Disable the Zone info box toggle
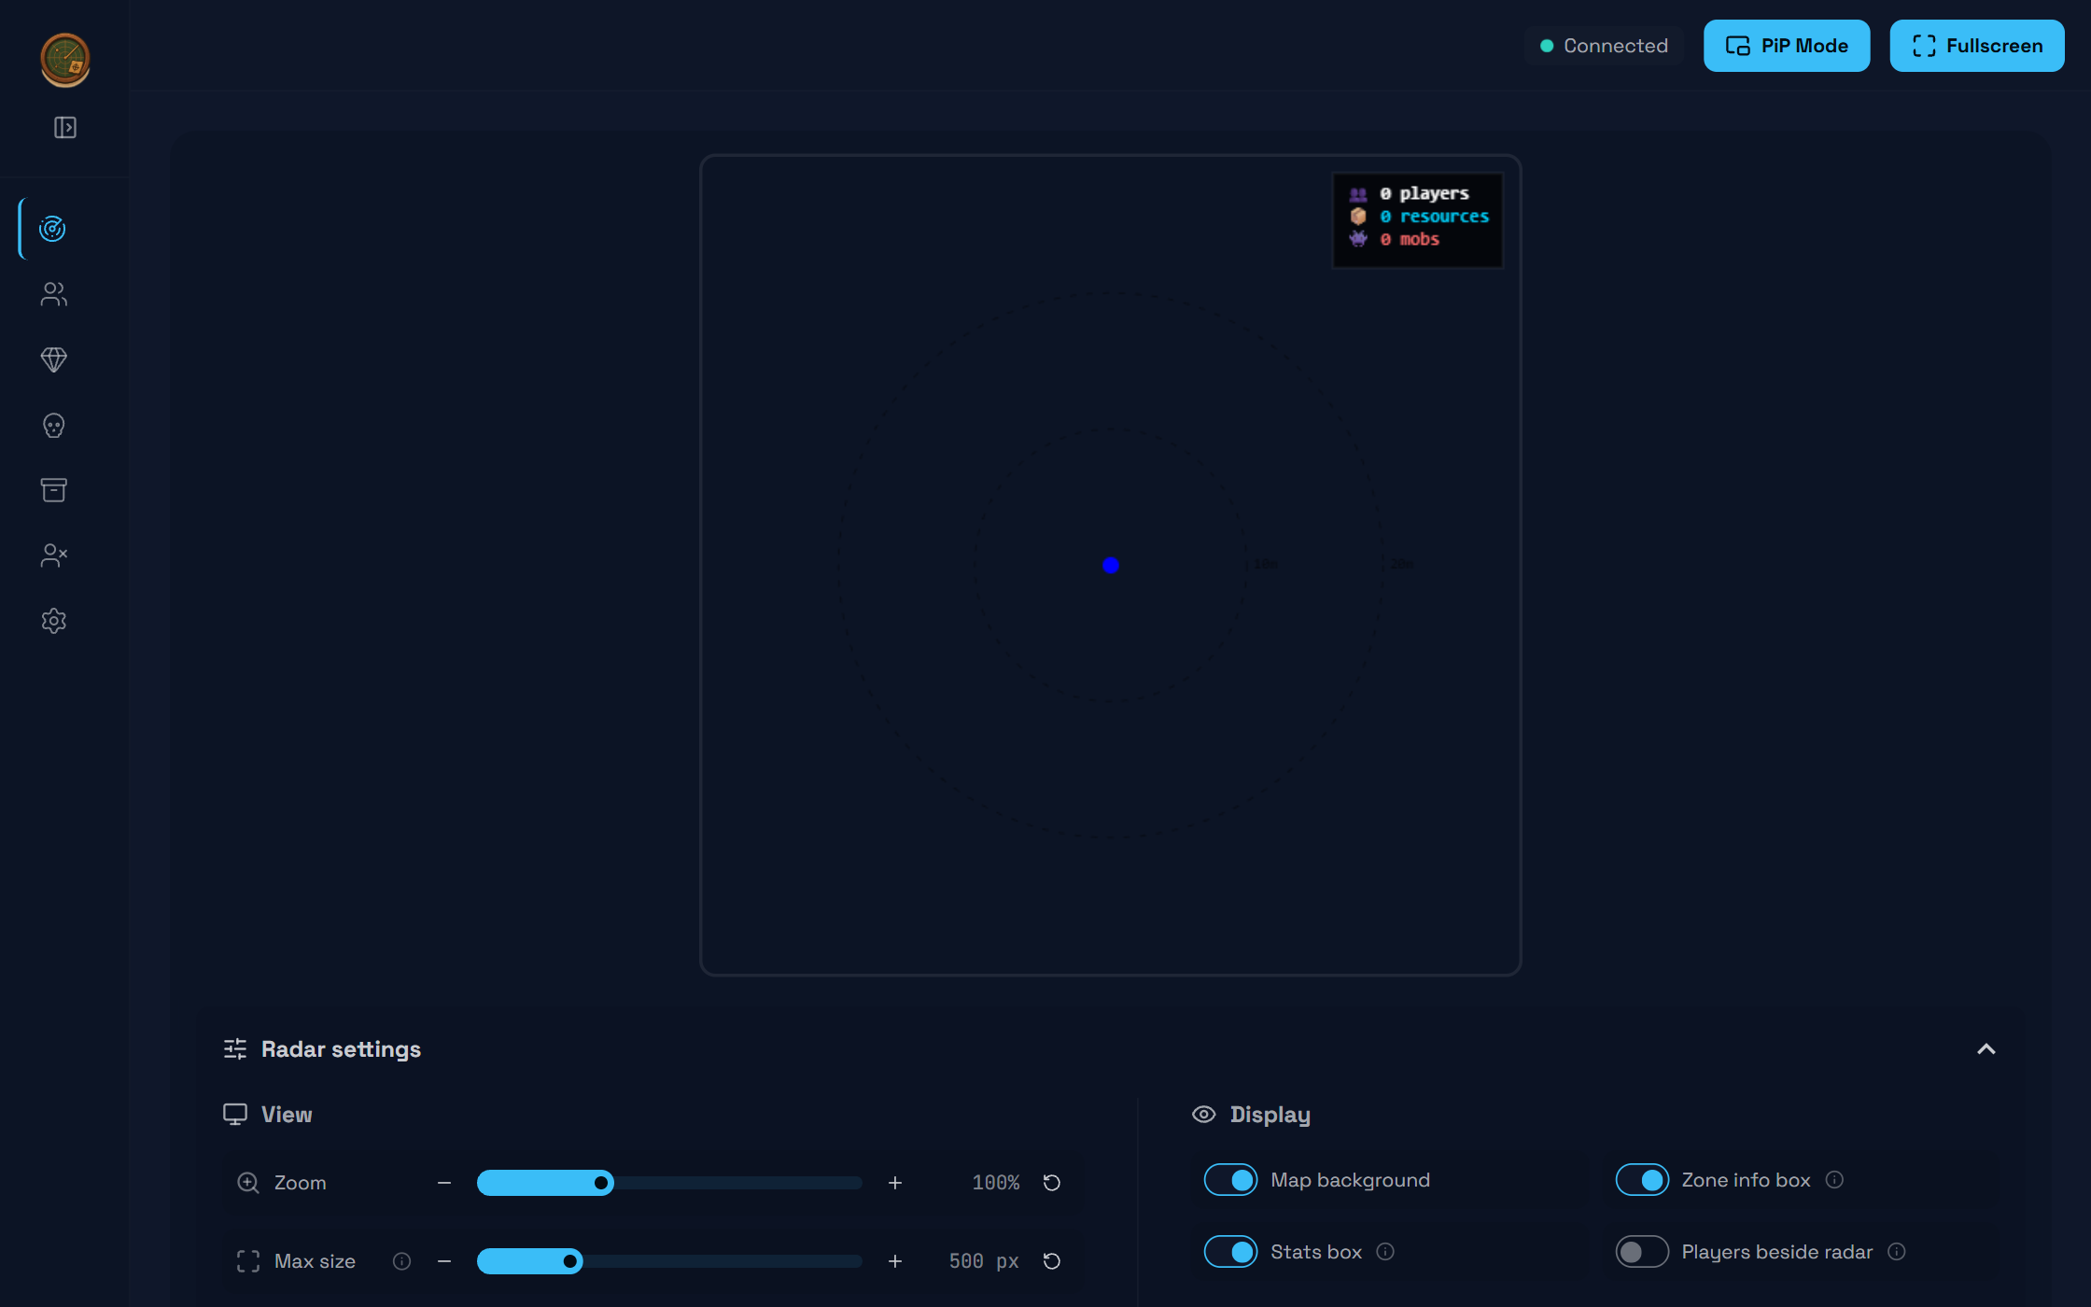This screenshot has height=1307, width=2091. (x=1642, y=1180)
